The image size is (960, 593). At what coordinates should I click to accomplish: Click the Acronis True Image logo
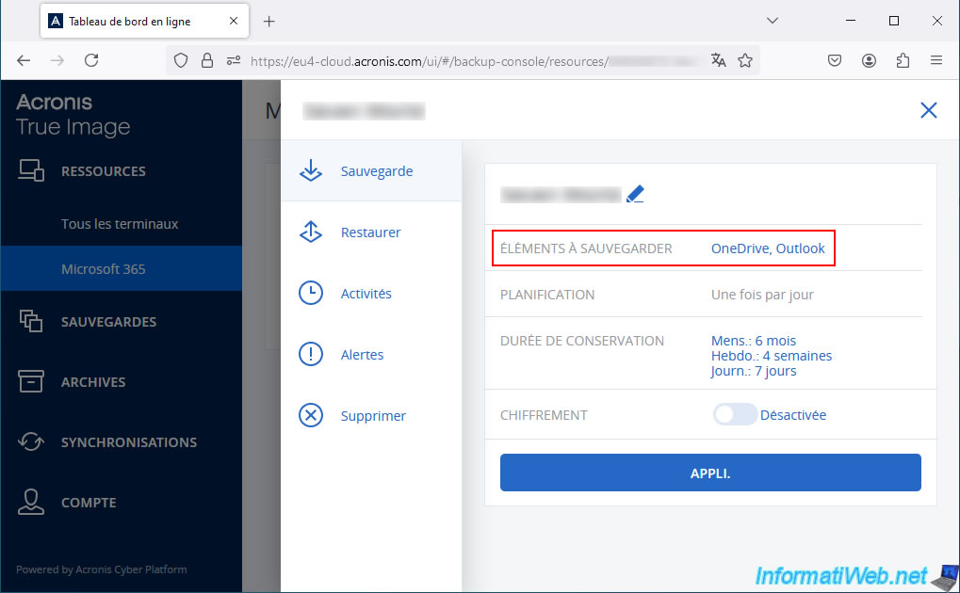tap(73, 115)
